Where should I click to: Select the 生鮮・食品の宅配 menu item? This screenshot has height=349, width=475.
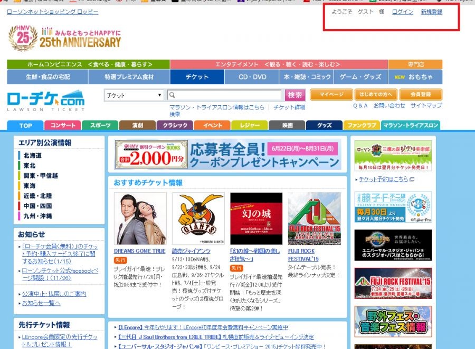(47, 77)
